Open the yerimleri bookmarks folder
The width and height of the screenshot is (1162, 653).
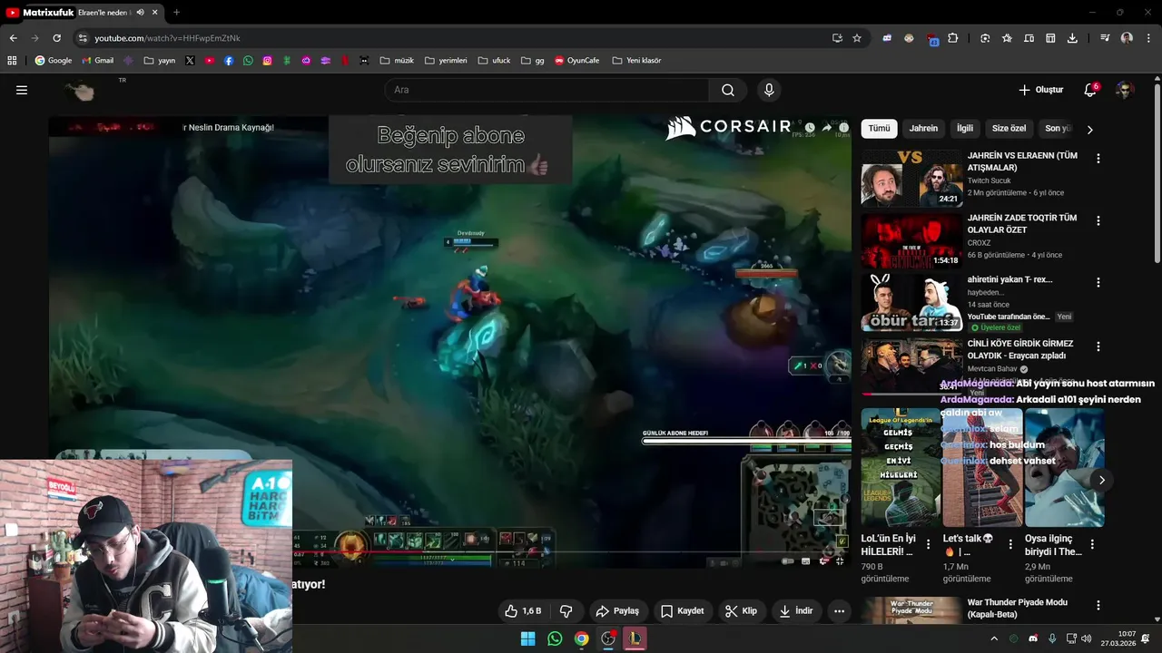446,61
